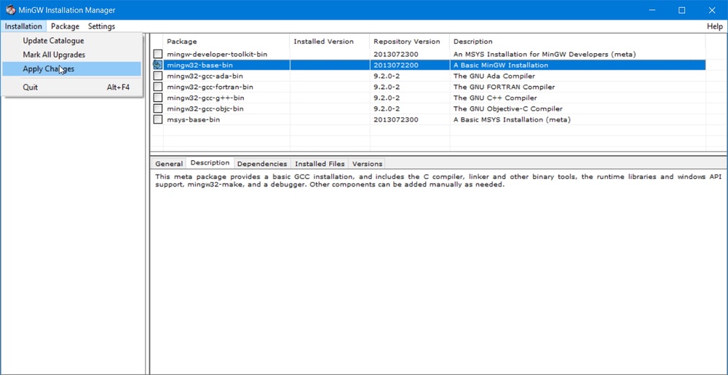Screen dimensions: 728x375
Task: Open the Settings menu
Action: coord(101,26)
